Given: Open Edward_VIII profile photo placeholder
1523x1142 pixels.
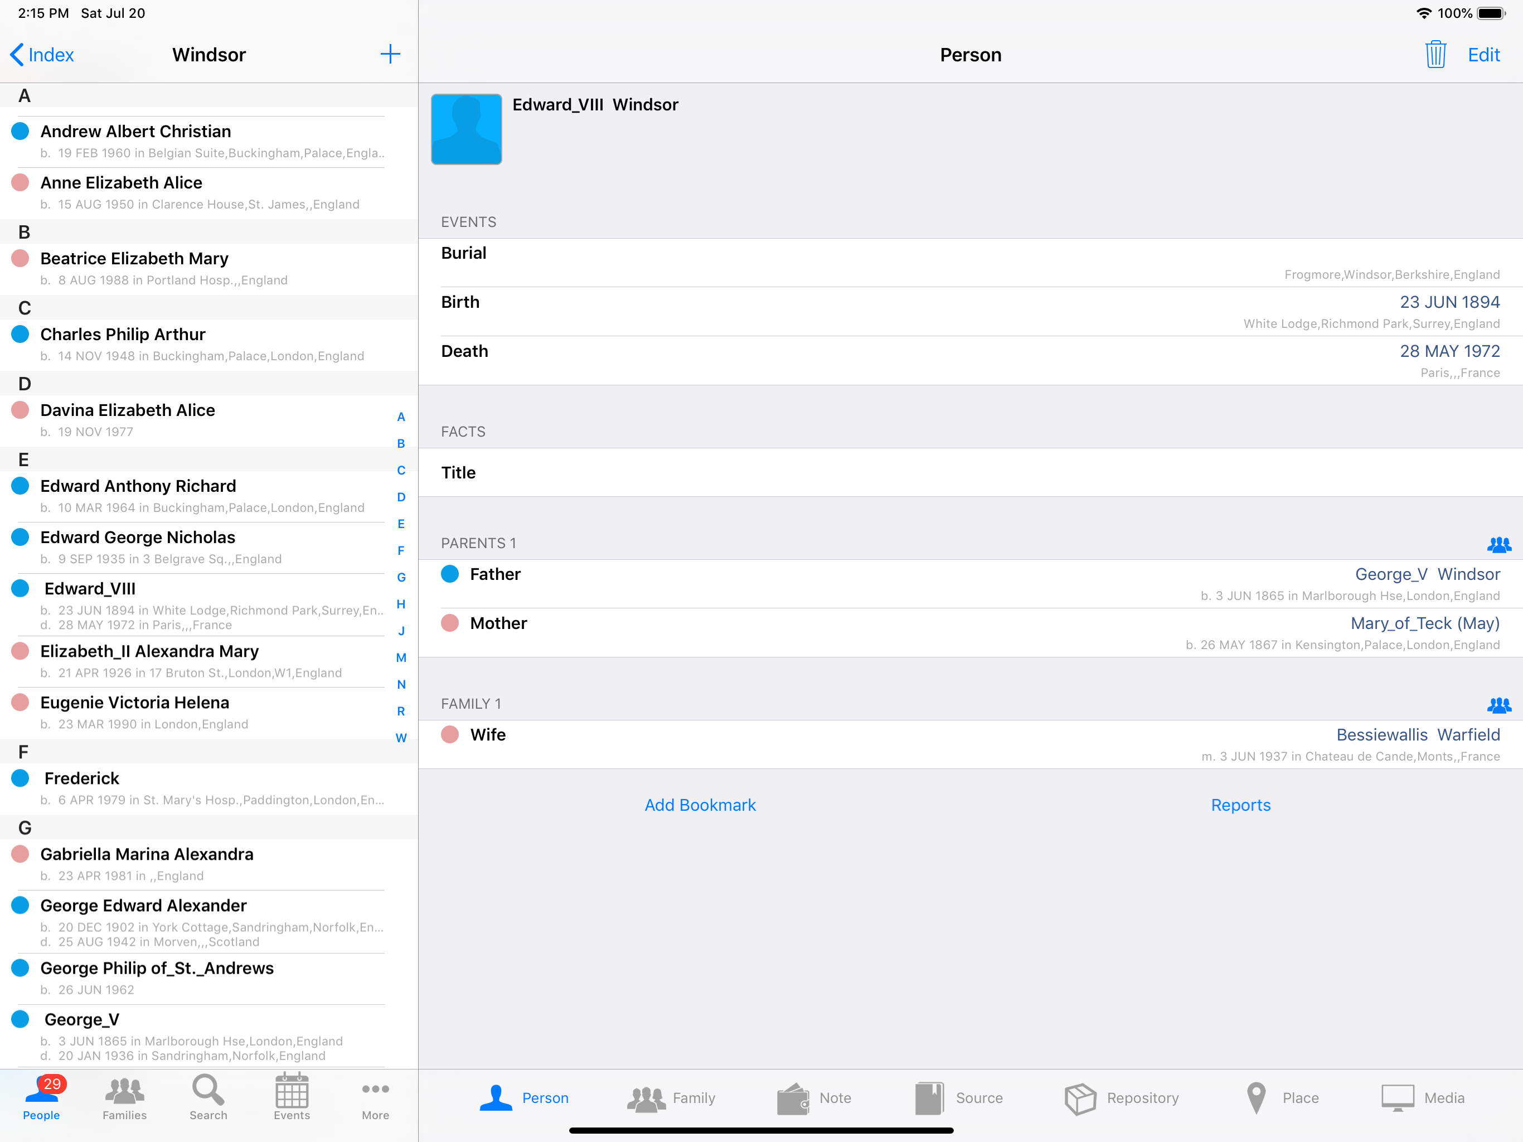Looking at the screenshot, I should [x=466, y=129].
